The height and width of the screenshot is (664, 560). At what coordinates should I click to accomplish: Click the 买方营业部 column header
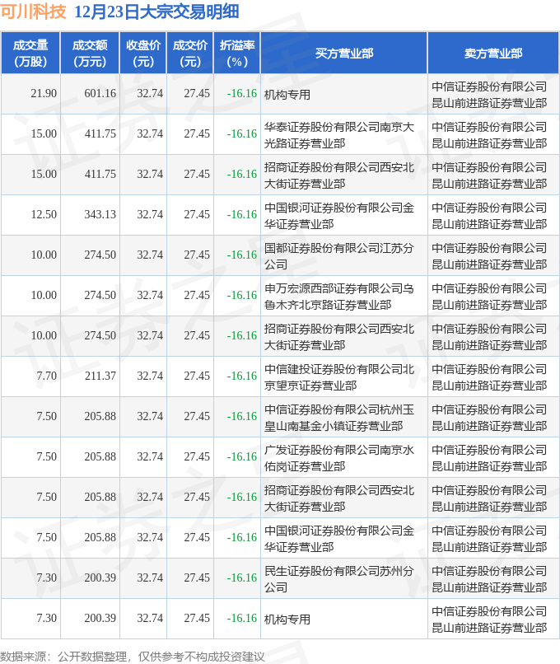pyautogui.click(x=344, y=53)
